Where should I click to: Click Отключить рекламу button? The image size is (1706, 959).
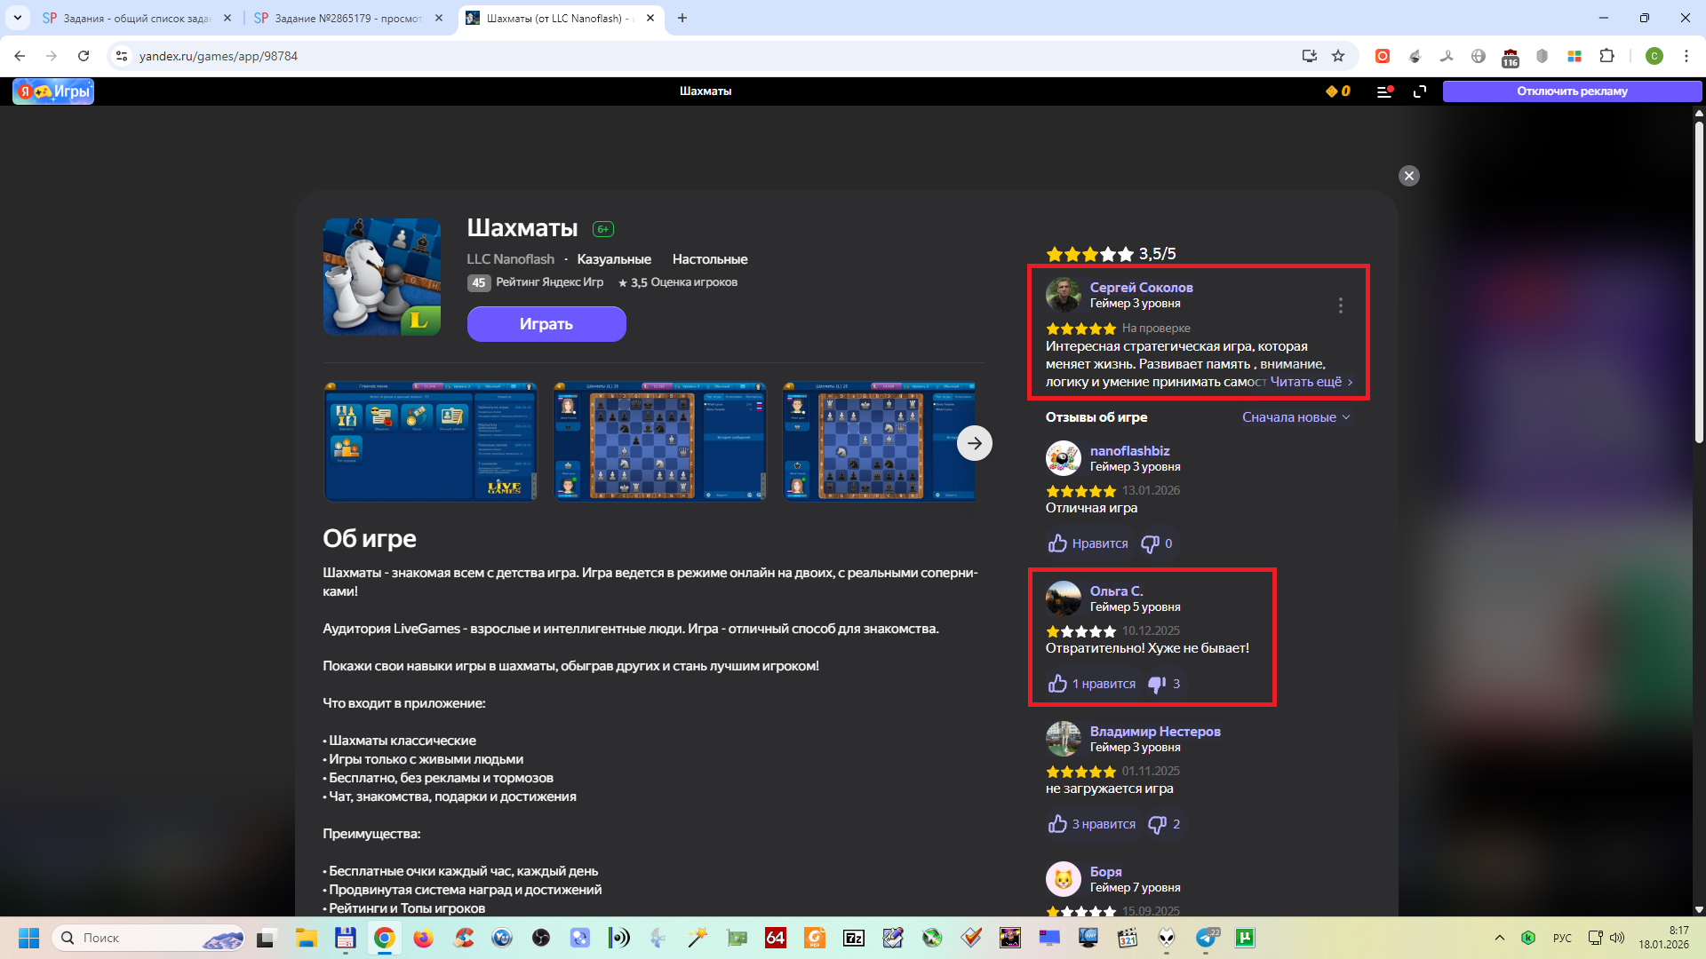[1571, 91]
